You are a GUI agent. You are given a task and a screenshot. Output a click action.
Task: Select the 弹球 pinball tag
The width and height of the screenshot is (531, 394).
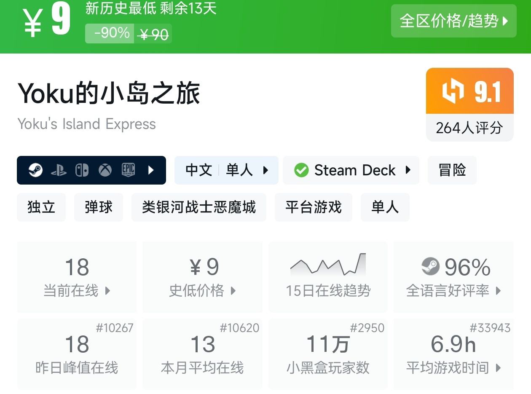click(x=99, y=207)
